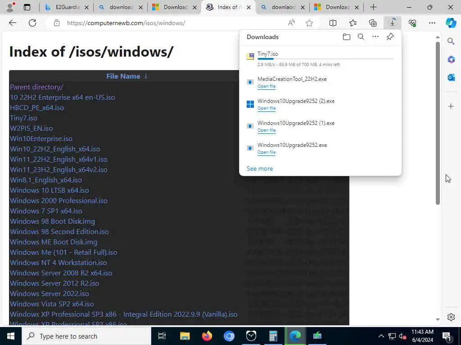This screenshot has width=461, height=345.
Task: Open file for Windows10Upgrade9252 (2).exe
Action: [267, 108]
